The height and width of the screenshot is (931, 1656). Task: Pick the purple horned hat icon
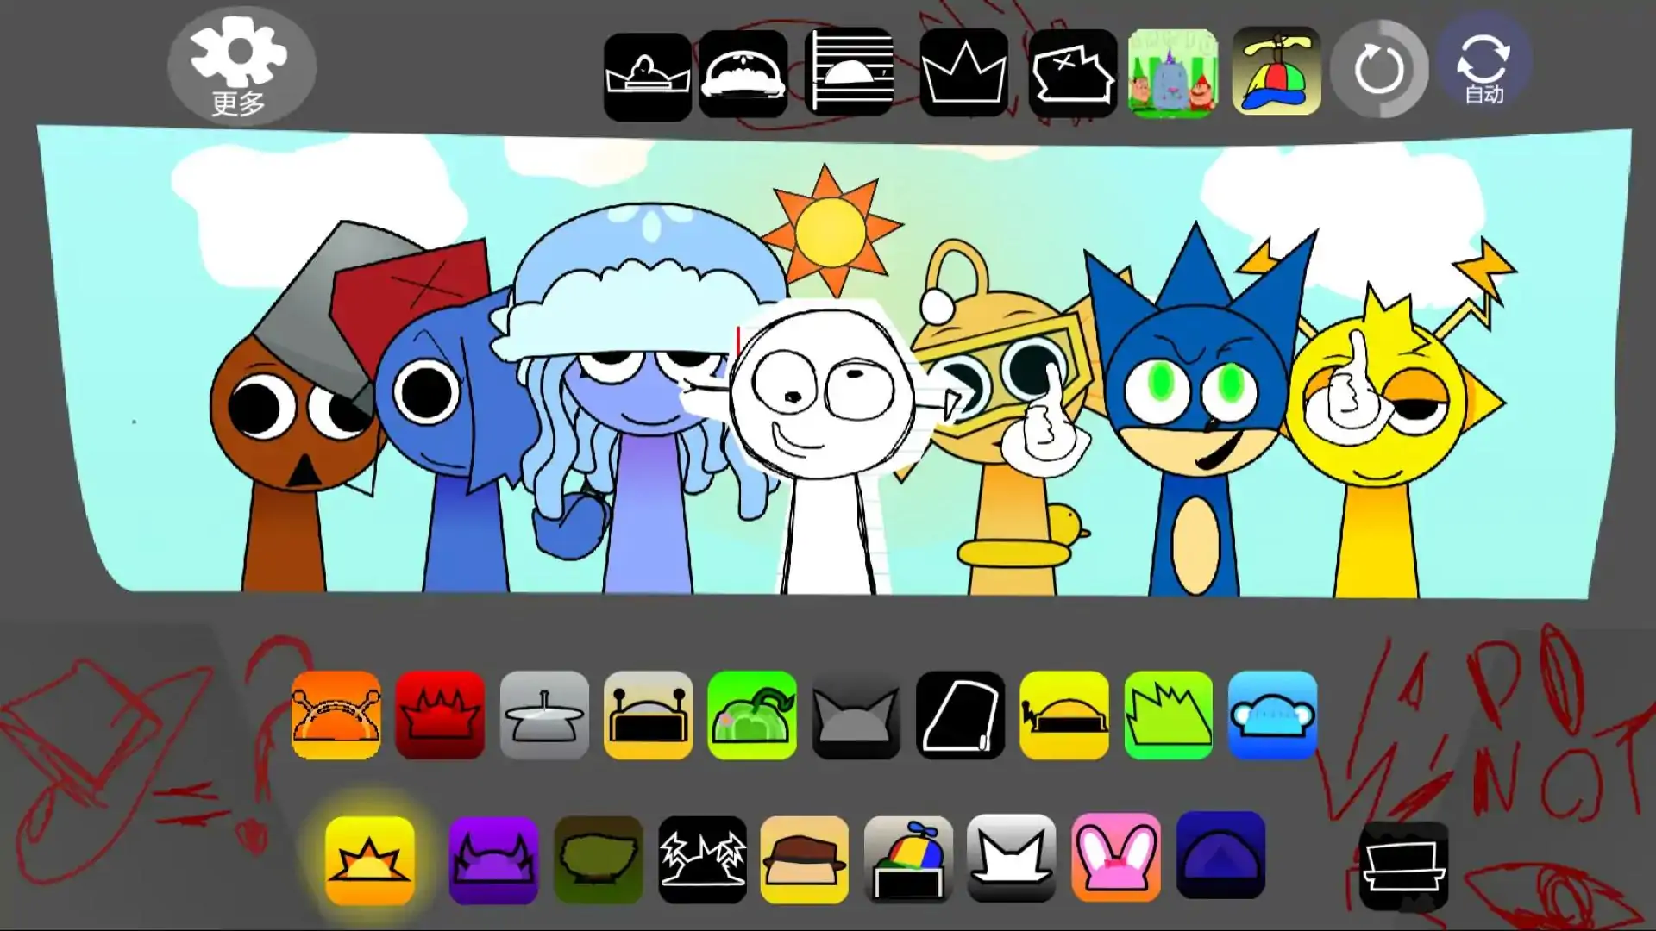point(493,860)
